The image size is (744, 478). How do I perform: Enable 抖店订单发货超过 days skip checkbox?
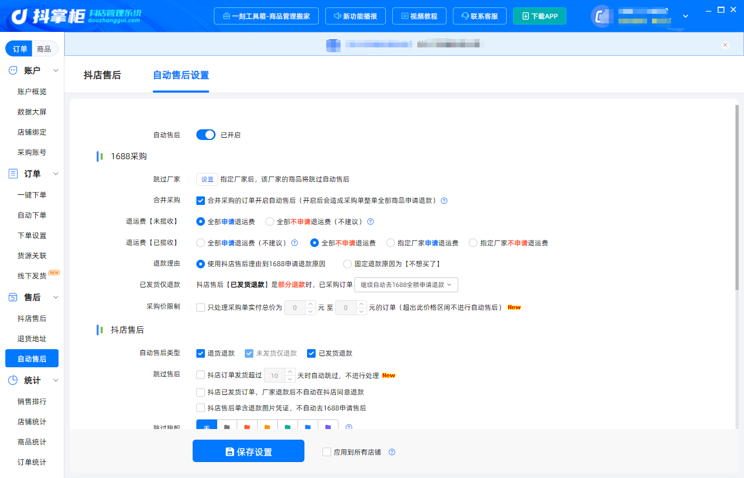coord(201,375)
